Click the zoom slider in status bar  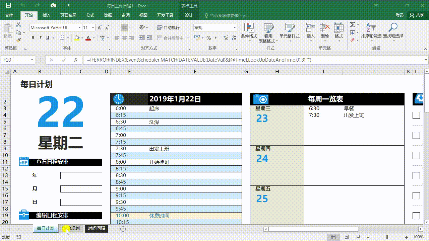(387, 237)
